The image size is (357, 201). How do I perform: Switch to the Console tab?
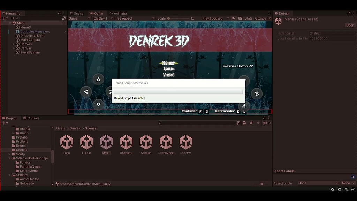[x=32, y=118]
